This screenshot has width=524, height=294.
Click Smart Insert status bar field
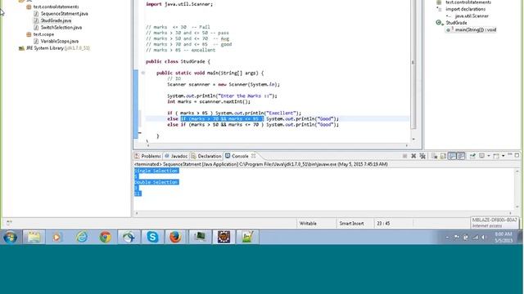pos(351,223)
